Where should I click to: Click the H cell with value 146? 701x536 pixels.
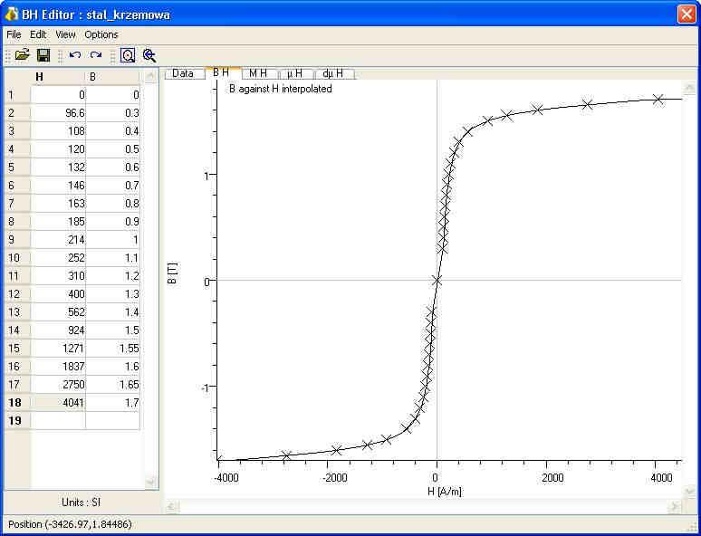point(58,186)
